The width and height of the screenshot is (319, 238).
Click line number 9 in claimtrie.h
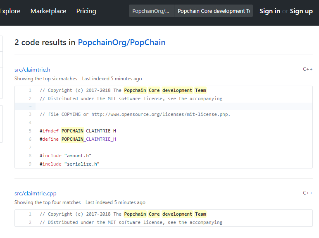click(30, 164)
